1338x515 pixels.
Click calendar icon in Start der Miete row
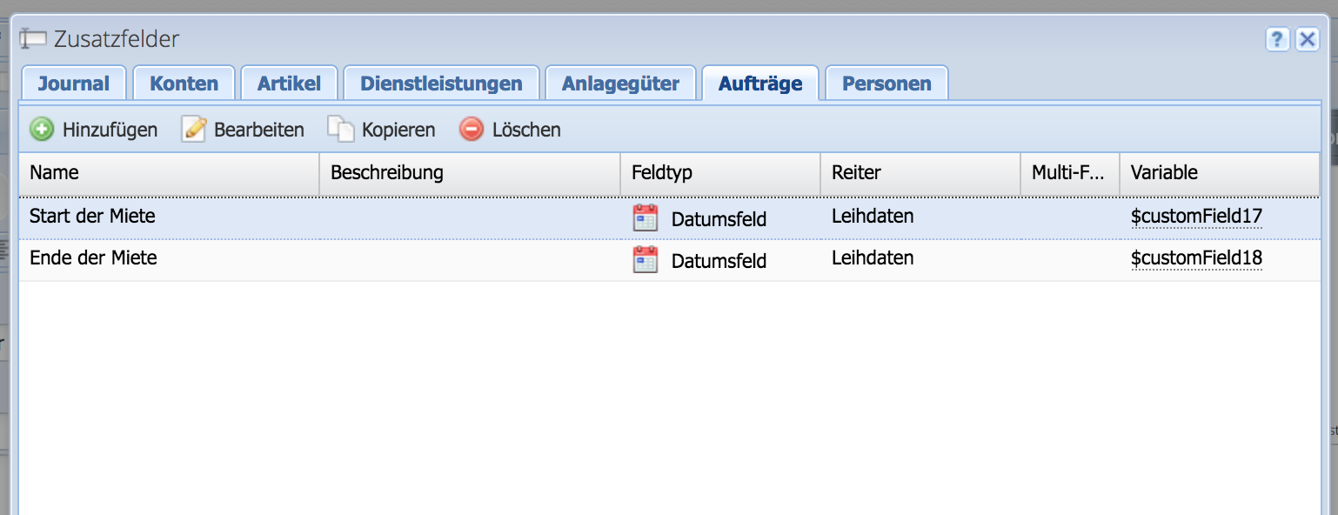click(x=645, y=218)
